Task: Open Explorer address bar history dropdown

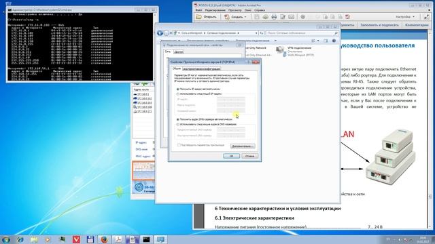Action: click(256, 33)
